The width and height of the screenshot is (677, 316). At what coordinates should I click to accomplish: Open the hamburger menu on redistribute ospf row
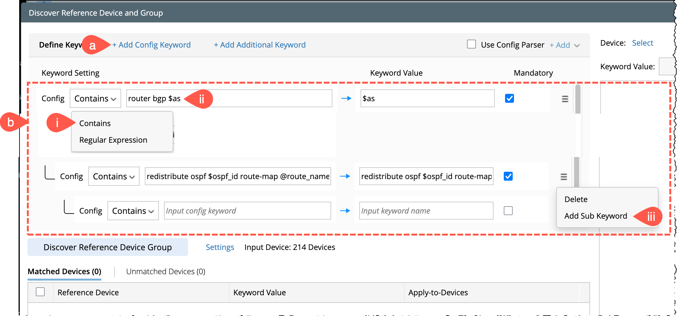[x=564, y=177]
